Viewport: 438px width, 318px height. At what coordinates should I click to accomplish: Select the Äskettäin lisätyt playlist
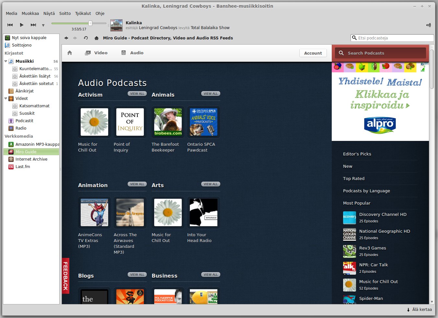coord(35,76)
